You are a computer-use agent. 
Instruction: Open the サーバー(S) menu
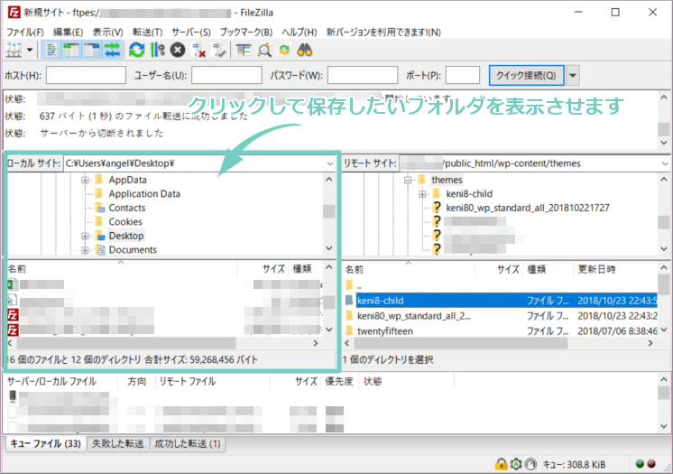pos(191,33)
